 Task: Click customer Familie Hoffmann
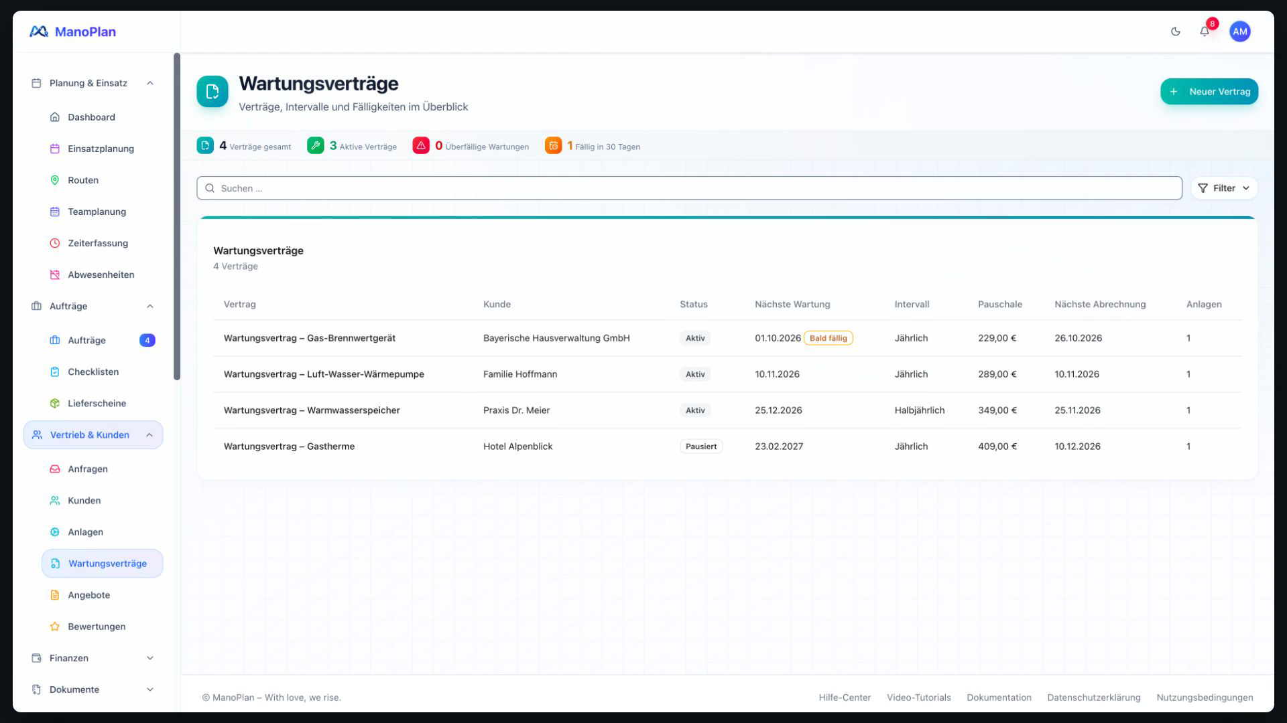520,374
